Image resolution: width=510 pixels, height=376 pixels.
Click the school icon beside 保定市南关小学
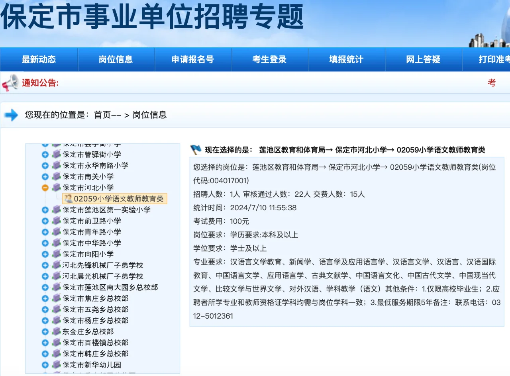click(56, 176)
